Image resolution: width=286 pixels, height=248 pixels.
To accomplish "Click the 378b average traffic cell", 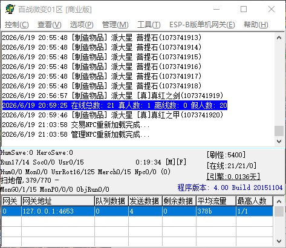I will [216, 211].
